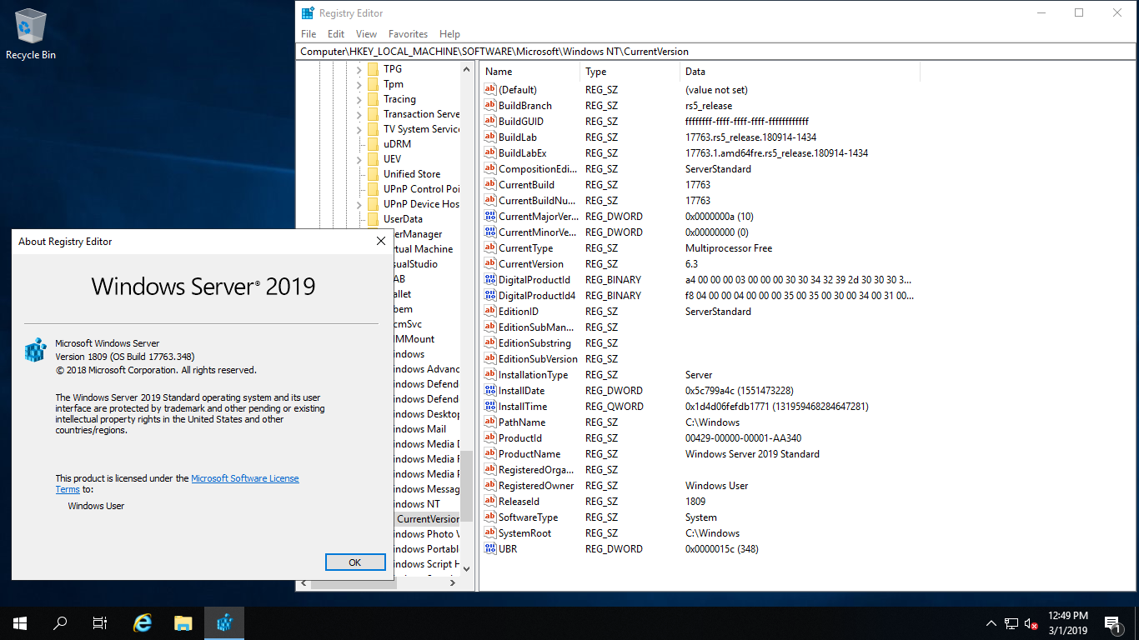1139x640 pixels.
Task: Click the Data column header
Action: point(800,72)
